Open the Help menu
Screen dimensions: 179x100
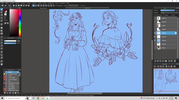pos(68,3)
